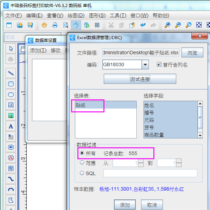The height and width of the screenshot is (210, 210).
Task: Toggle the grid display icon
Action: tap(97, 25)
